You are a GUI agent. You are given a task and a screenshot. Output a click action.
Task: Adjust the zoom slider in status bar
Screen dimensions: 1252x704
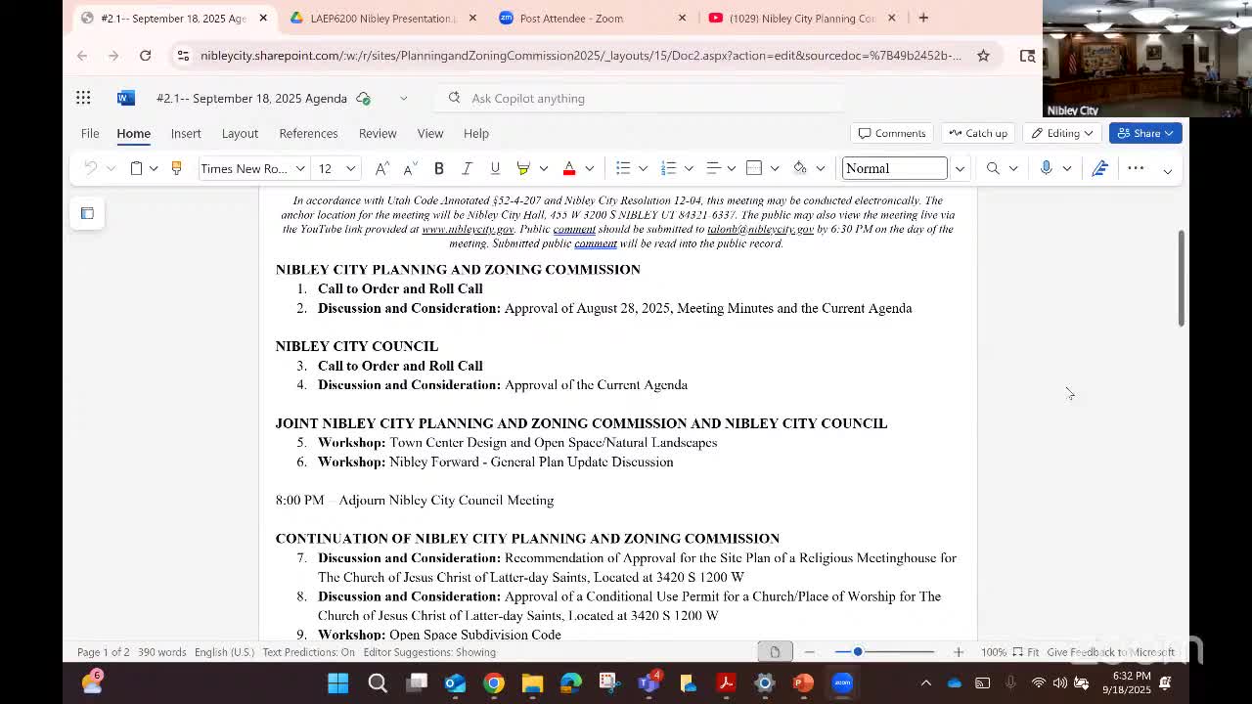(858, 652)
